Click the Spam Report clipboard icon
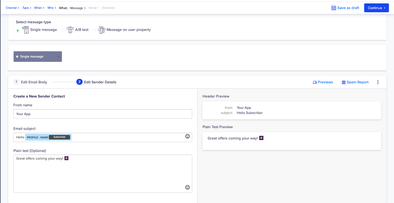Viewport: 394px width, 203px height. click(343, 82)
